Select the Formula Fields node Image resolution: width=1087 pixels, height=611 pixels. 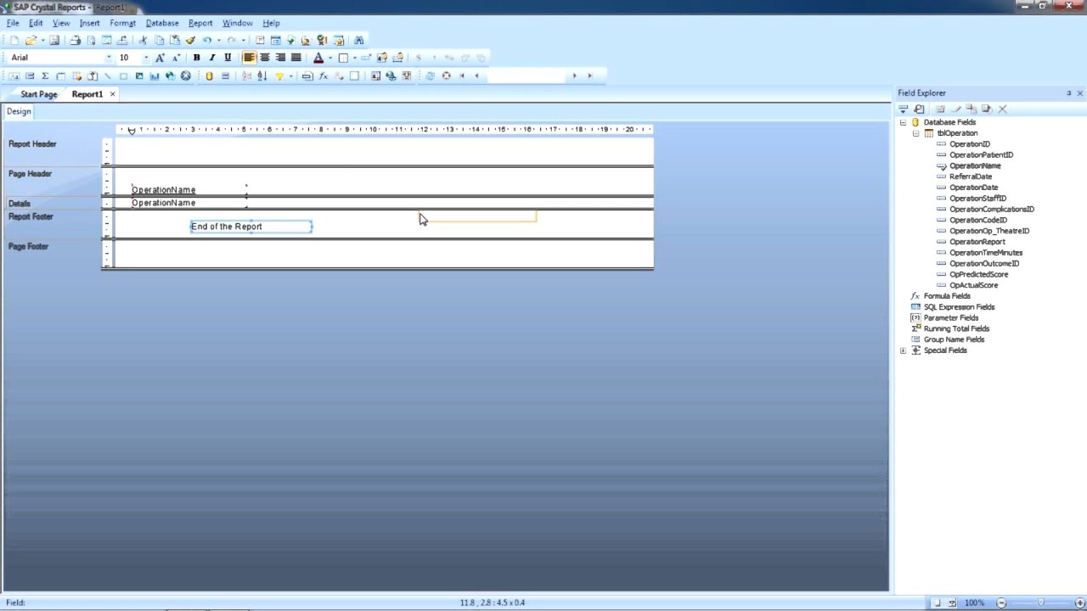click(946, 296)
